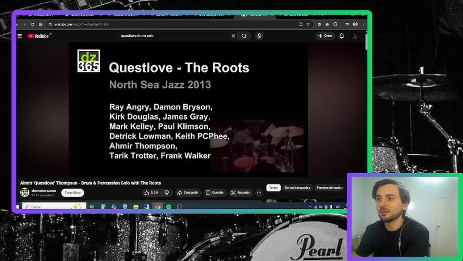Open the video's more actions ellipsis

(259, 192)
